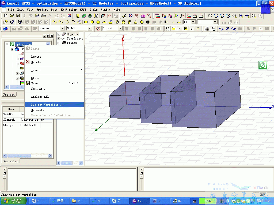Viewport: 274px width, 205px height.
Task: Click the eye visibility toolbar icon
Action: (x=20, y=22)
